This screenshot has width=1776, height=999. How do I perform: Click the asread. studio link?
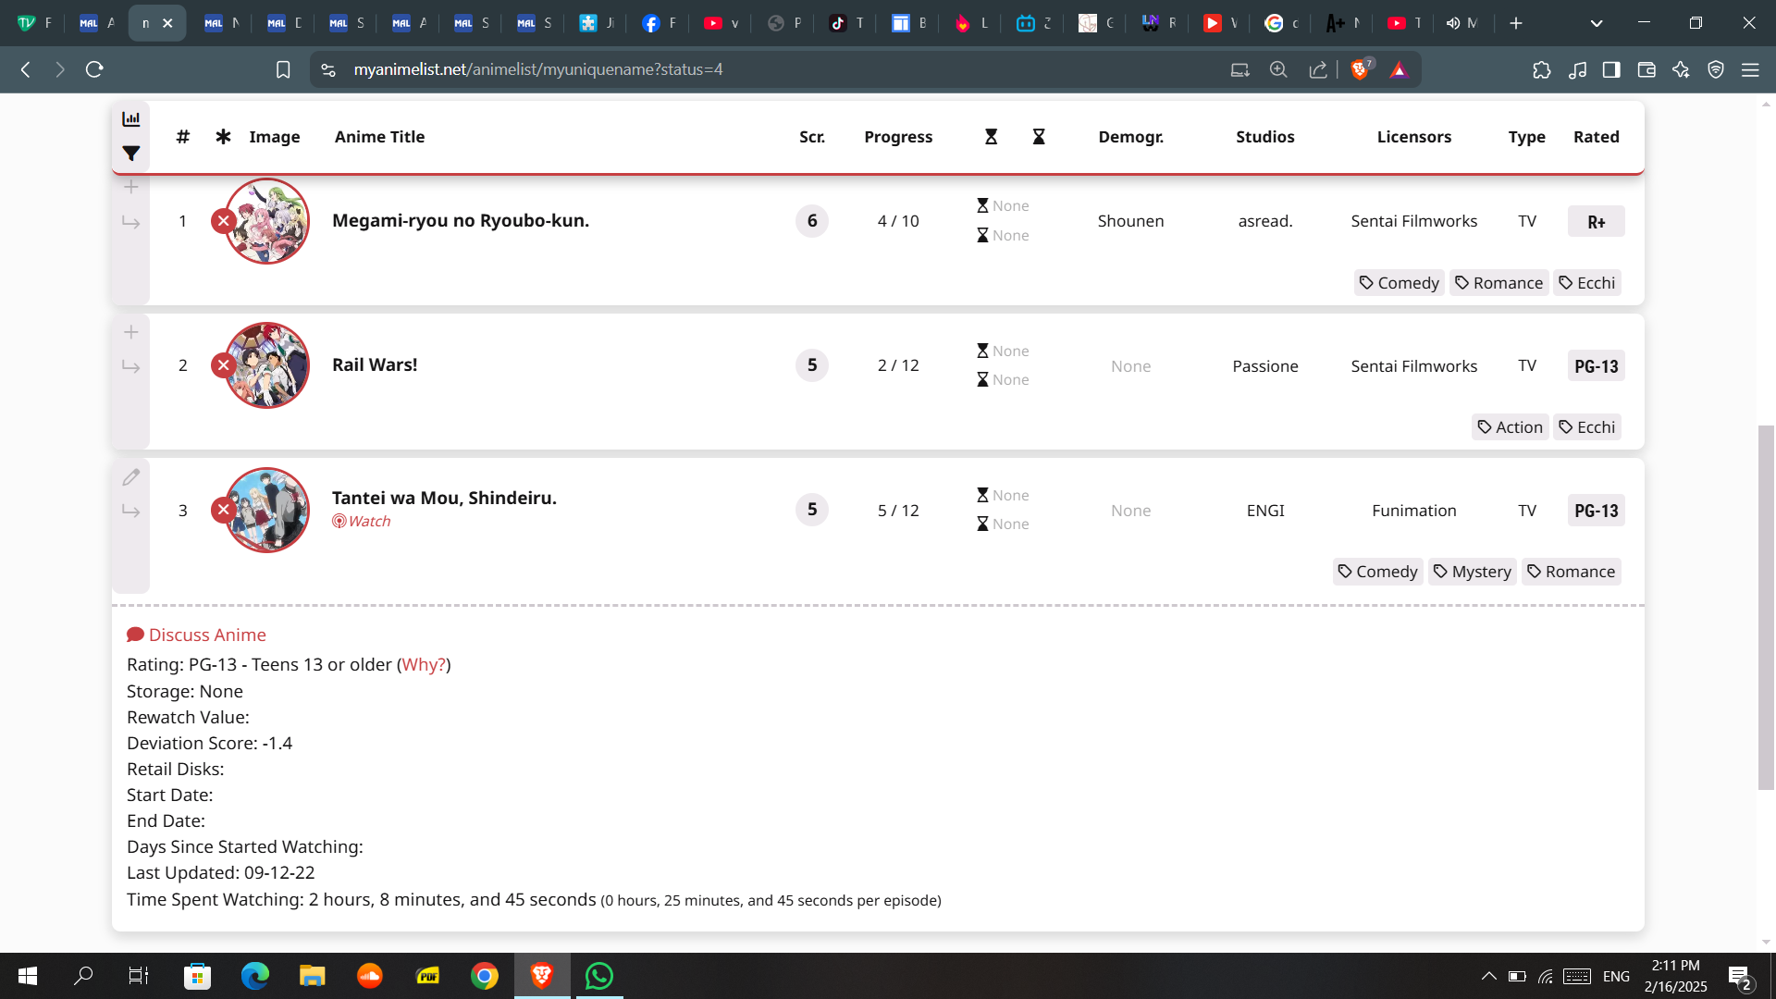[1265, 221]
